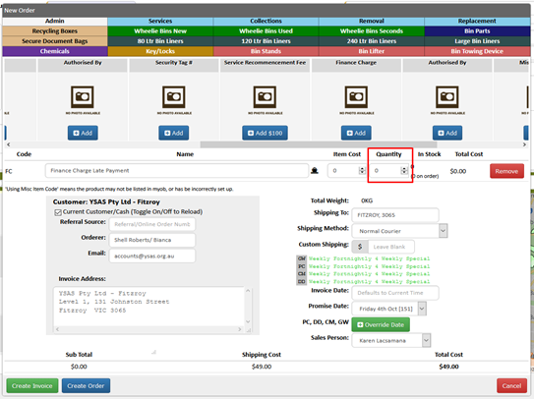This screenshot has width=534, height=399.
Task: Click the Create Invoice button
Action: (32, 385)
